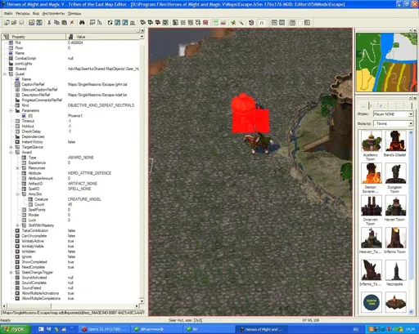Image resolution: width=419 pixels, height=334 pixels.
Task: Select the Necropolis town thumbnail
Action: (x=395, y=273)
